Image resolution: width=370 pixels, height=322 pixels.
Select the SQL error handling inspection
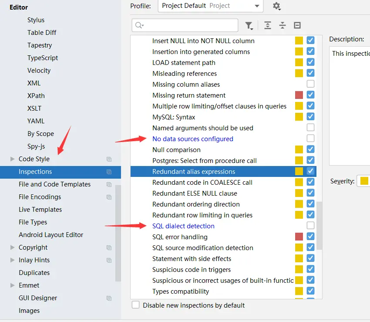pos(180,237)
